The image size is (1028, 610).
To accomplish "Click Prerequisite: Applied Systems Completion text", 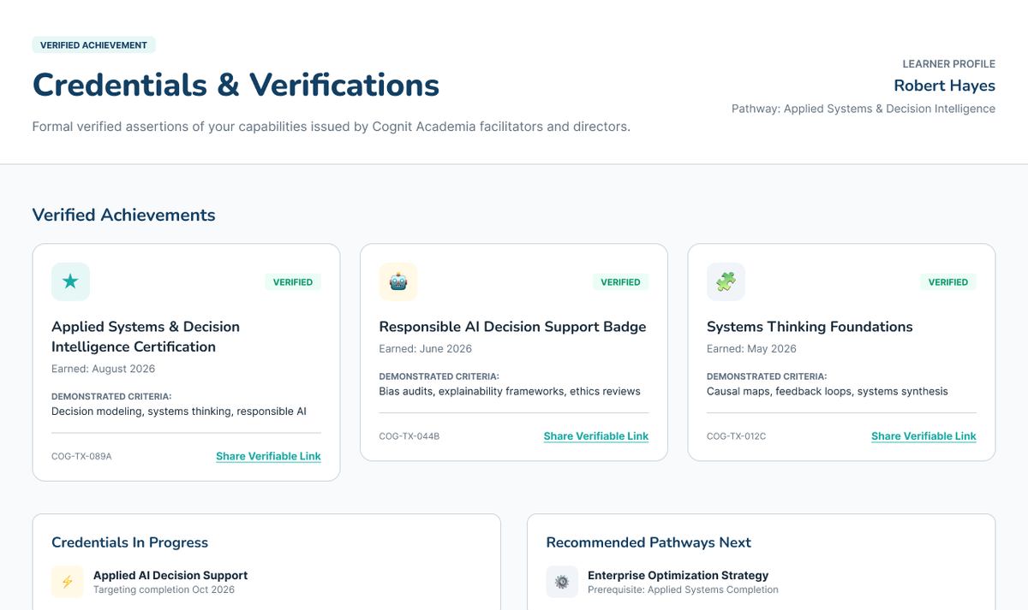I will coord(683,590).
